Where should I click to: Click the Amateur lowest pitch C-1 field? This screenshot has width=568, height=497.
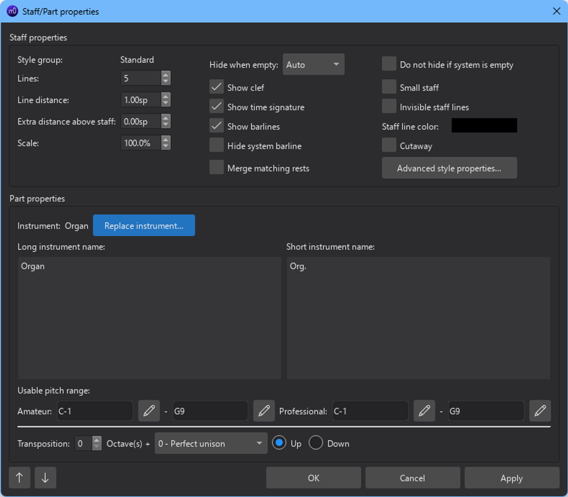click(95, 411)
